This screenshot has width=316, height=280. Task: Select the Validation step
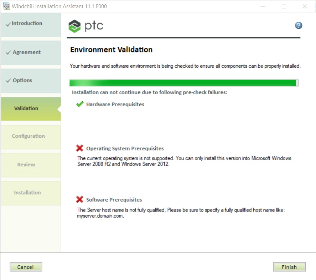[31, 109]
